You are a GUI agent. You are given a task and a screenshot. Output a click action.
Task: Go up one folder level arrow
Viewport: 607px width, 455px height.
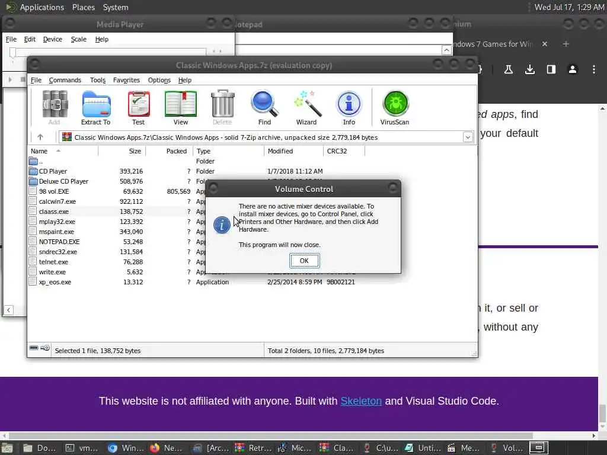(x=40, y=137)
